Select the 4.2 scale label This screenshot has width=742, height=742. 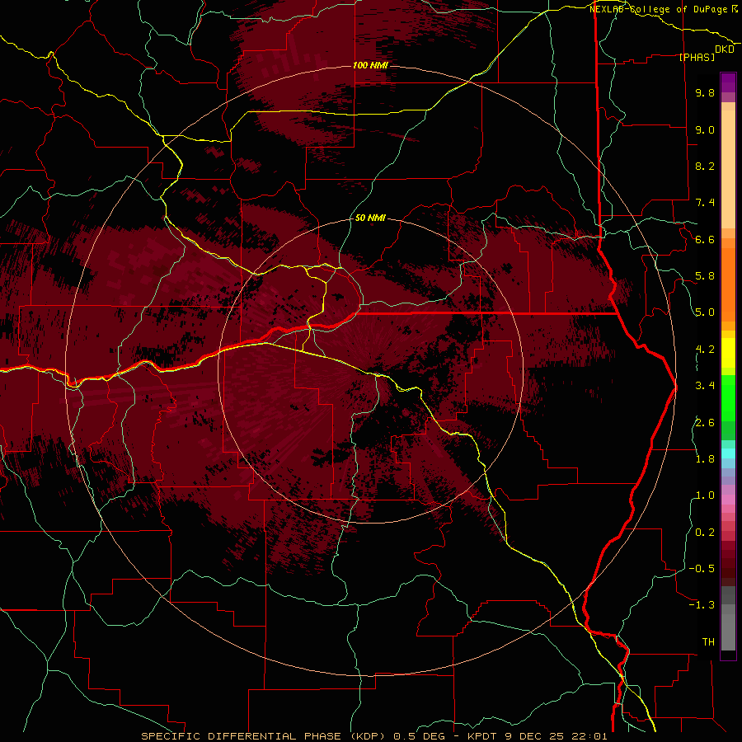[705, 350]
